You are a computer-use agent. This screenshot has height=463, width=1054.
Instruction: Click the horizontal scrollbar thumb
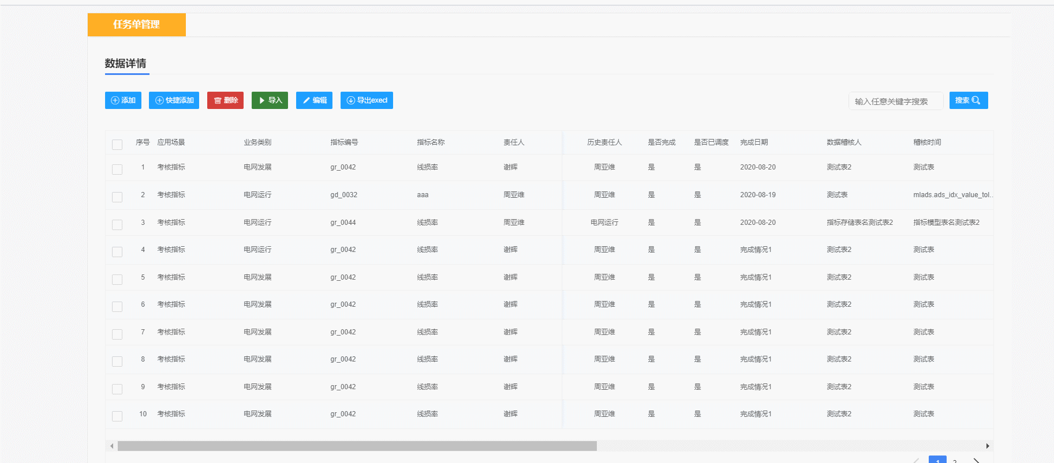pyautogui.click(x=357, y=446)
